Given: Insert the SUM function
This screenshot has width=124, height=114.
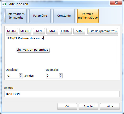Looking at the screenshot, I should (79, 31).
